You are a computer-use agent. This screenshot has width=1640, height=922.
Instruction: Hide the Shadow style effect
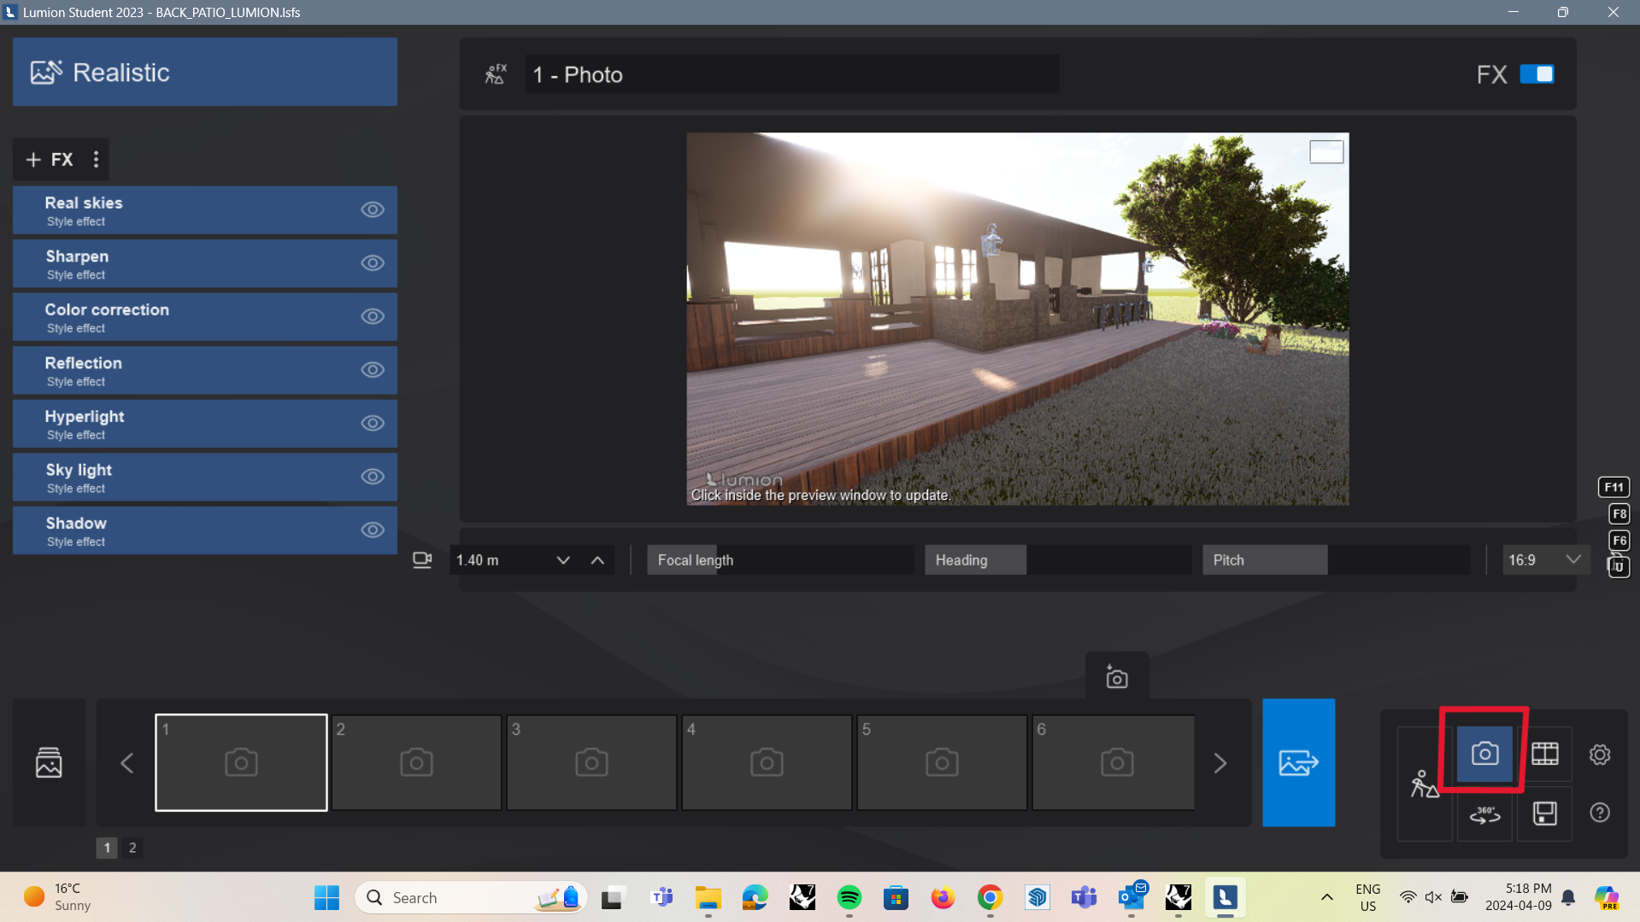click(x=373, y=530)
